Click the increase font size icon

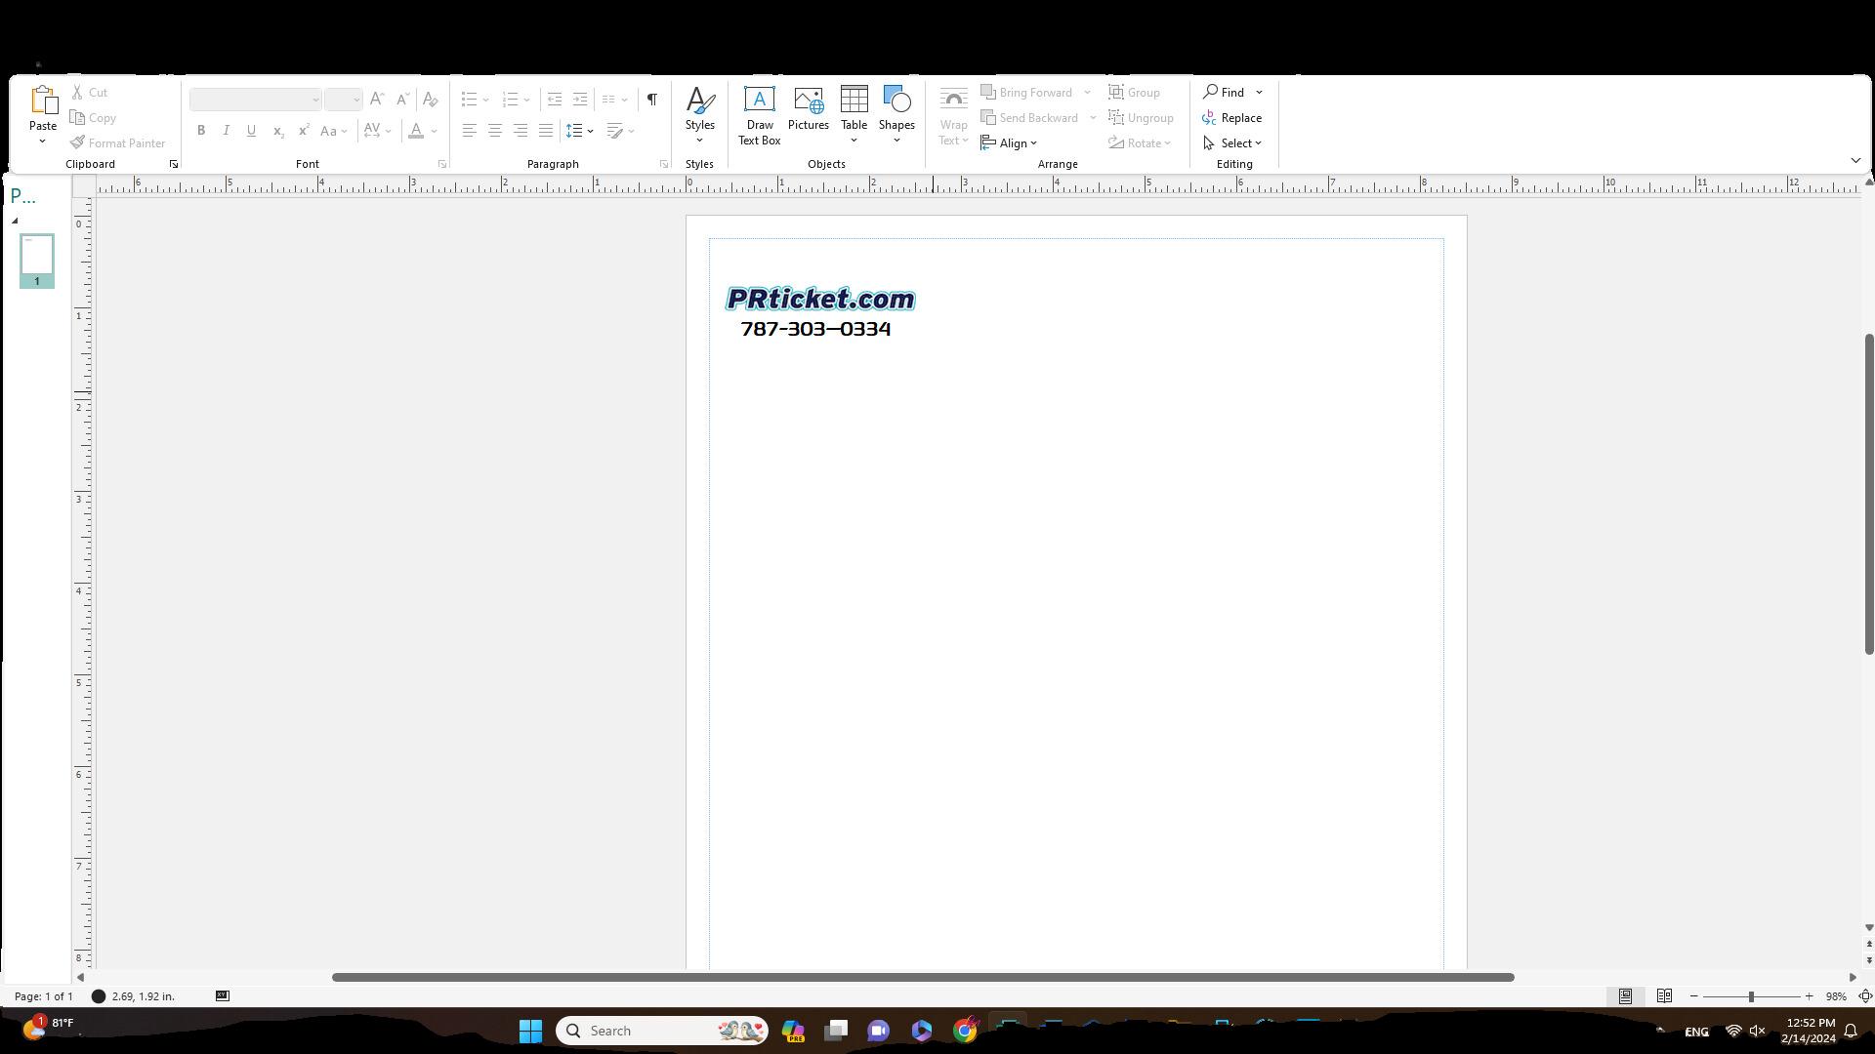click(377, 100)
